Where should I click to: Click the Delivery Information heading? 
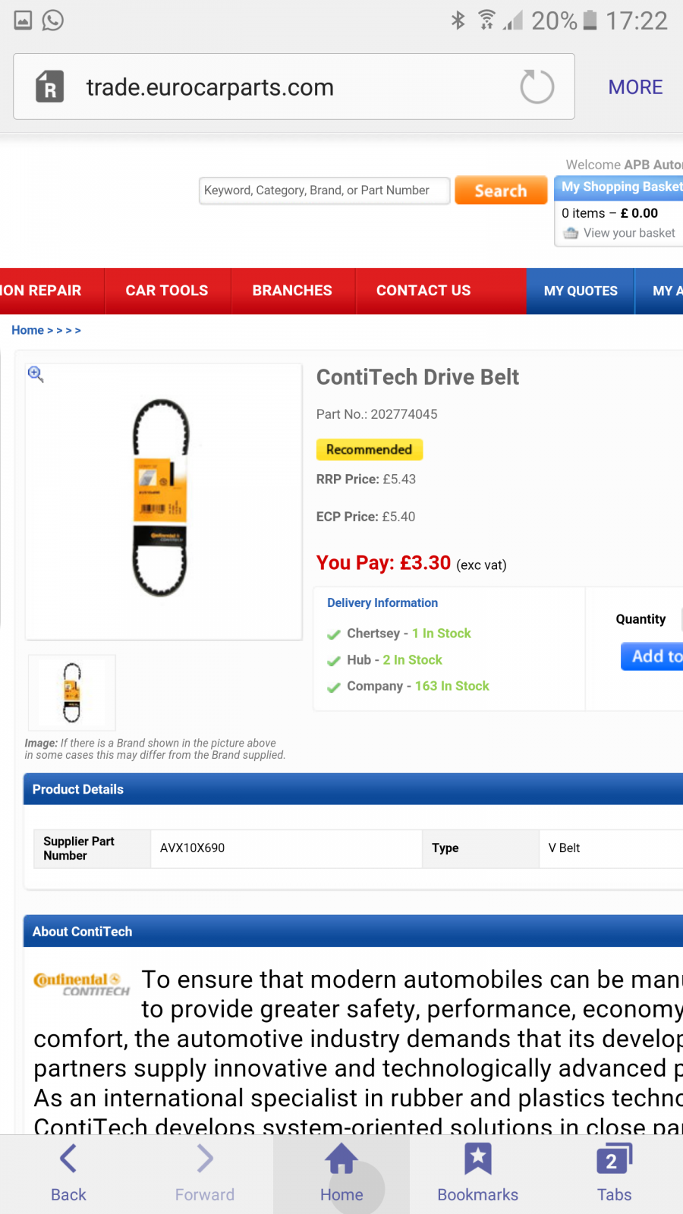[x=382, y=602]
